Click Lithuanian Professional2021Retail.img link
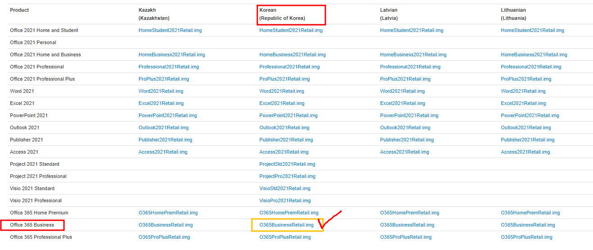Image resolution: width=593 pixels, height=250 pixels. pyautogui.click(x=531, y=67)
